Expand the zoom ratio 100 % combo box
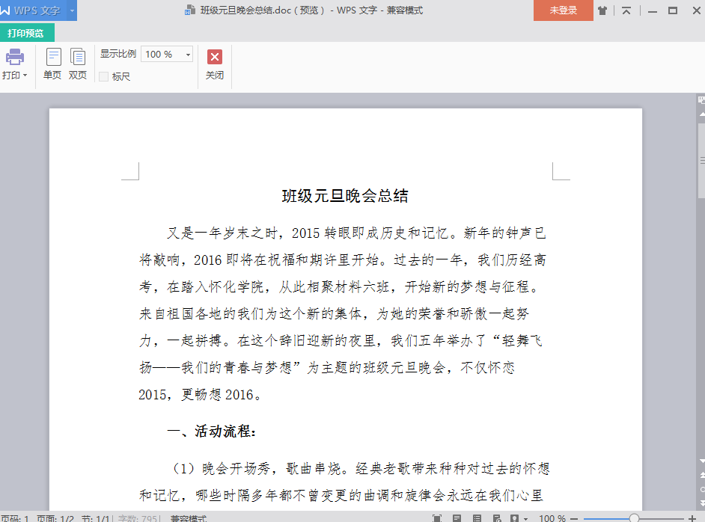The width and height of the screenshot is (705, 522). 188,55
